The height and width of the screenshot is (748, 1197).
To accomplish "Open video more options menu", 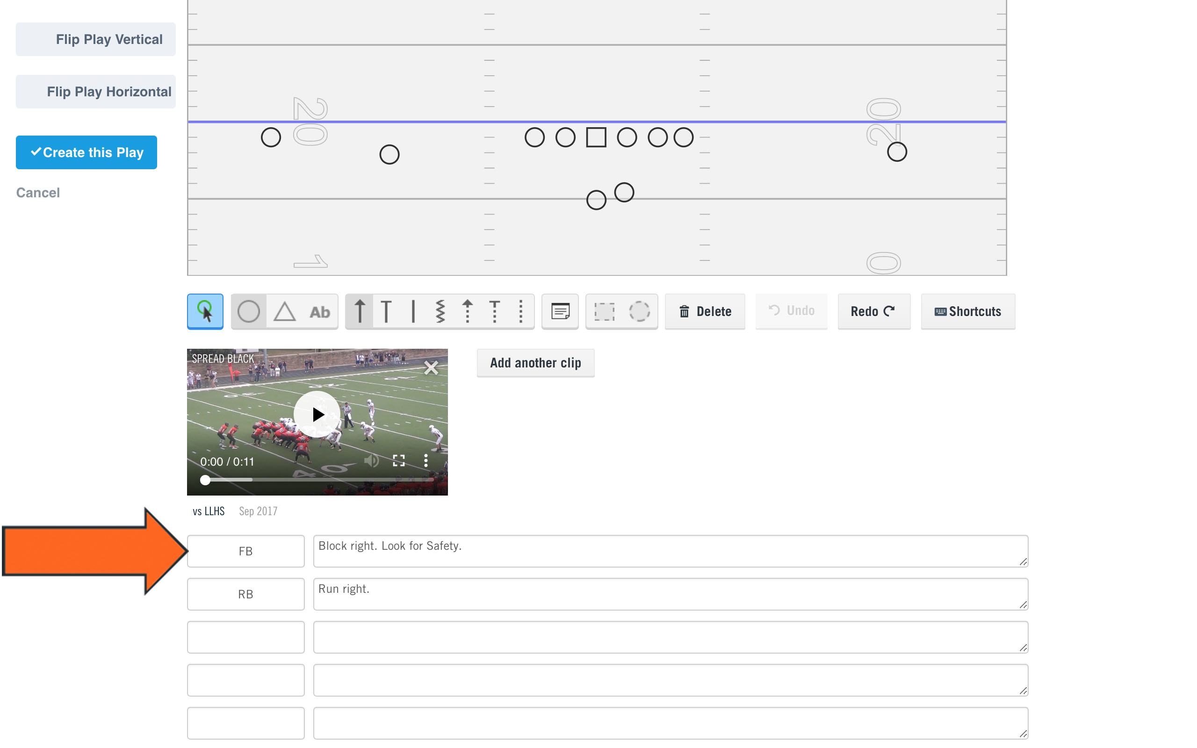I will click(x=426, y=461).
